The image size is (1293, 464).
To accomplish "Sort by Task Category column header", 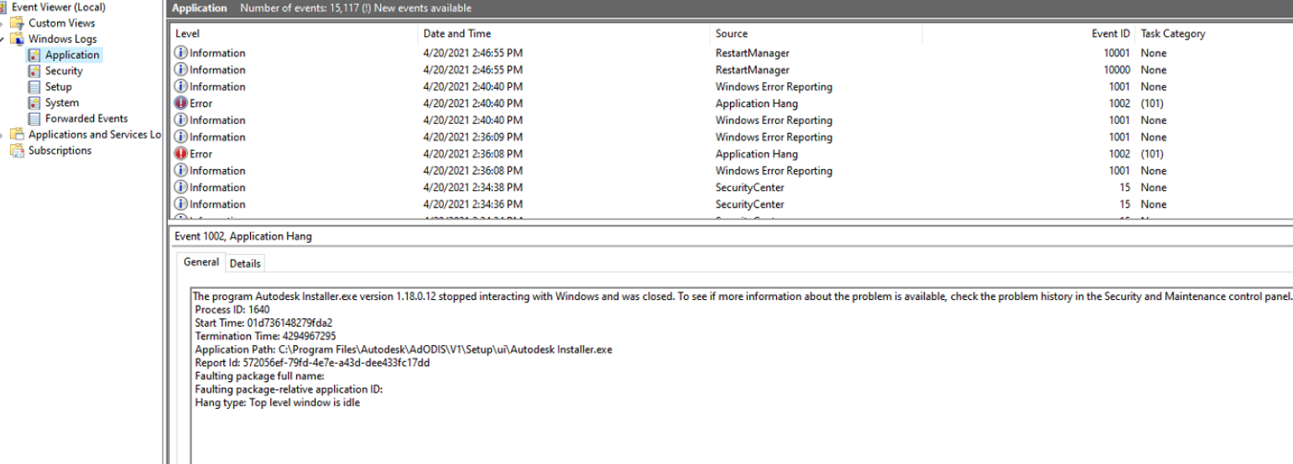I will pyautogui.click(x=1214, y=34).
